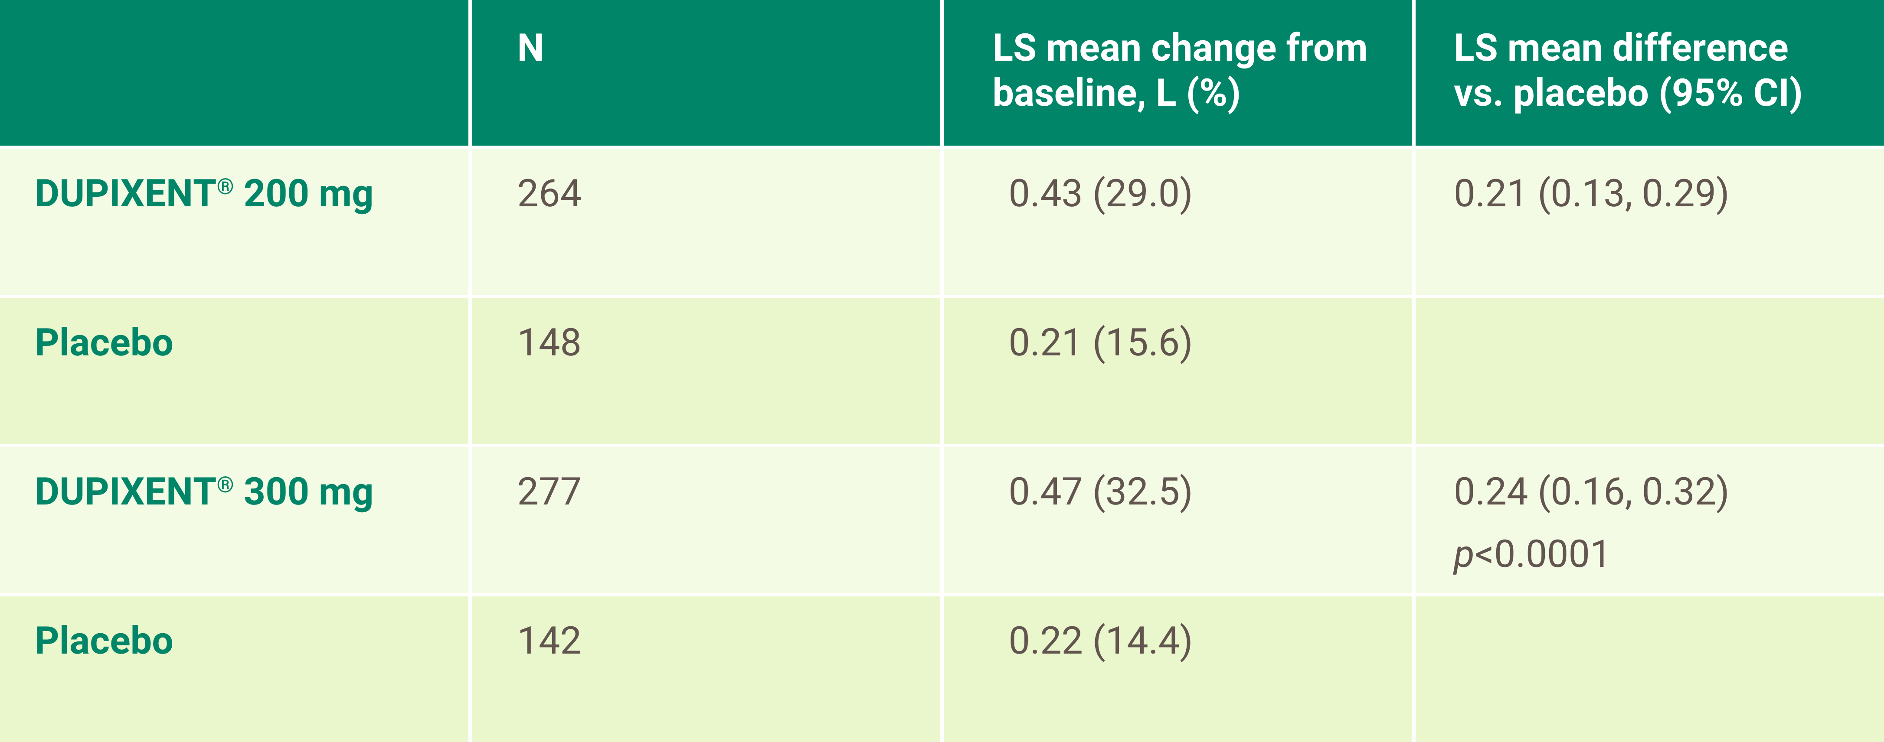
Task: Click the cell showing 142
Action: (x=549, y=641)
